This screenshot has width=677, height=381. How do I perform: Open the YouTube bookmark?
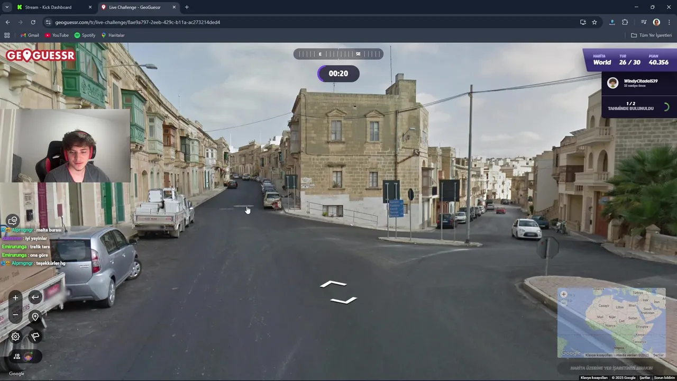pos(57,35)
